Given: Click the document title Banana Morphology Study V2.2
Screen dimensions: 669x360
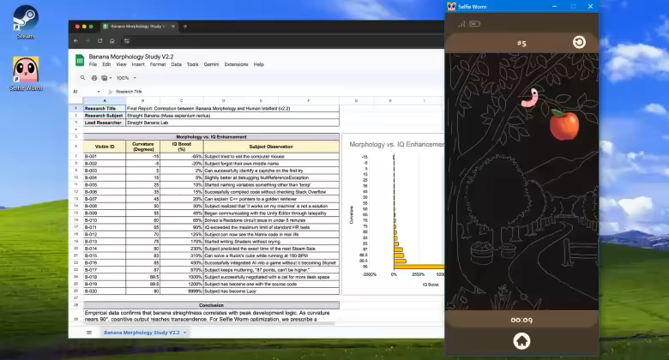Looking at the screenshot, I should (x=131, y=57).
